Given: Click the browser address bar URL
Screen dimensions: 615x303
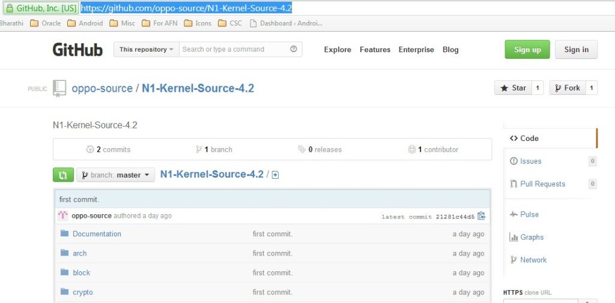Looking at the screenshot, I should (x=186, y=8).
